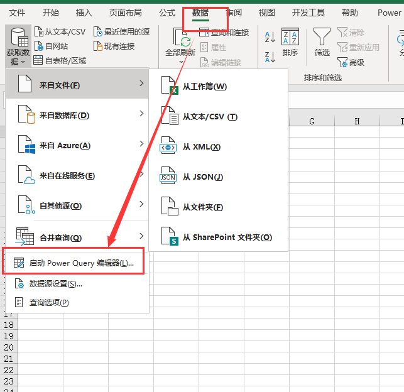Viewport: 404px width, 392px height.
Task: Select column G header
Action: [x=312, y=121]
